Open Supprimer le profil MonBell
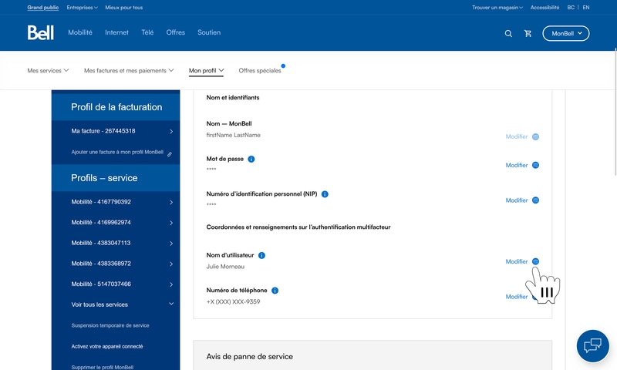 click(x=103, y=367)
